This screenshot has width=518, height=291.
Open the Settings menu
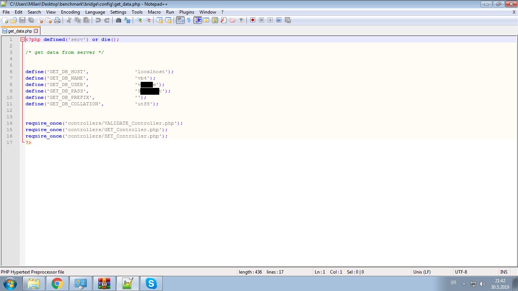click(118, 12)
